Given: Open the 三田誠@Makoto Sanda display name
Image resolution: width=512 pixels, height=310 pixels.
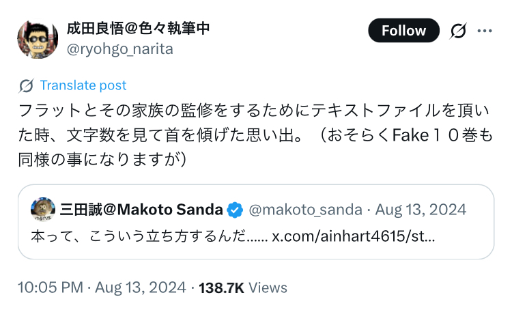Looking at the screenshot, I should point(141,209).
